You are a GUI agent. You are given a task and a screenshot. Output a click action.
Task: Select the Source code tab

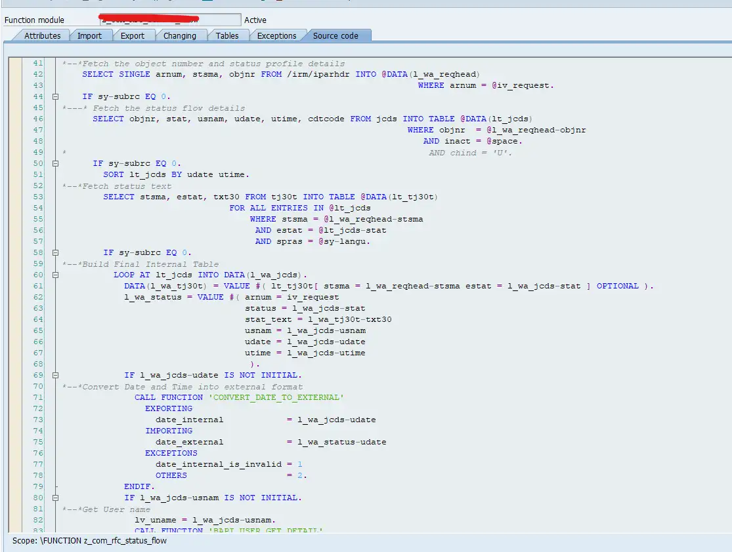[x=337, y=36]
